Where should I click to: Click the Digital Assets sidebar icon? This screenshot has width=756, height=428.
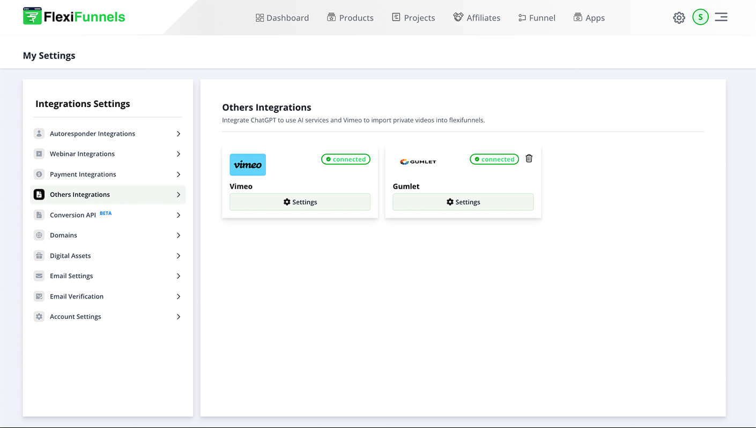[39, 255]
